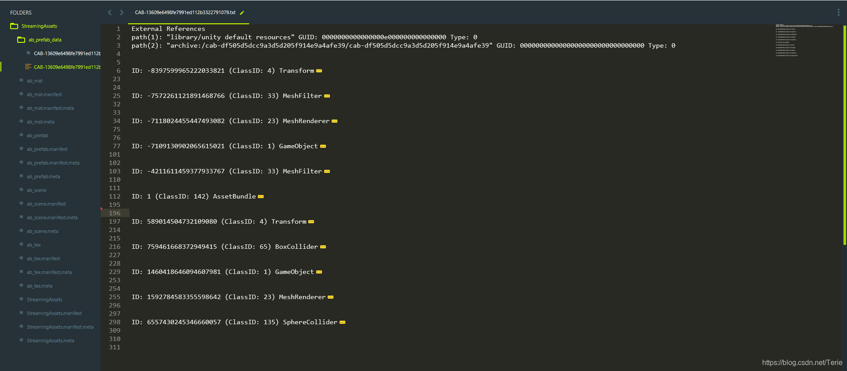Open ab_tex.manifest file
The width and height of the screenshot is (847, 371).
[43, 259]
